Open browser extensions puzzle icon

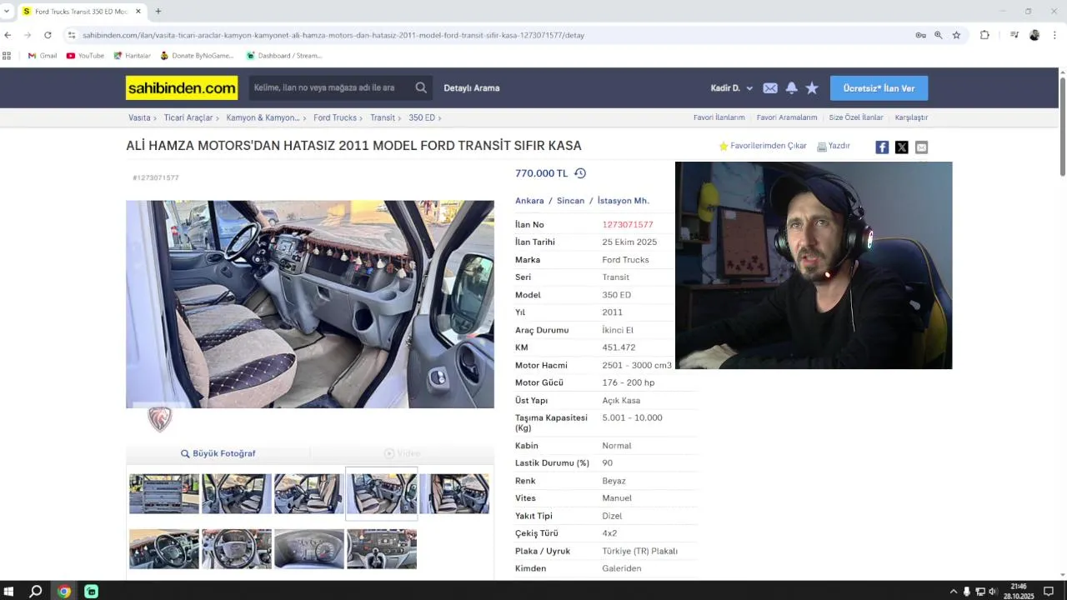(x=984, y=35)
